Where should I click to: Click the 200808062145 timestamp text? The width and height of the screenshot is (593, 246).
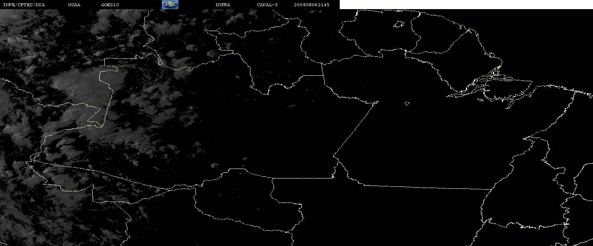312,5
